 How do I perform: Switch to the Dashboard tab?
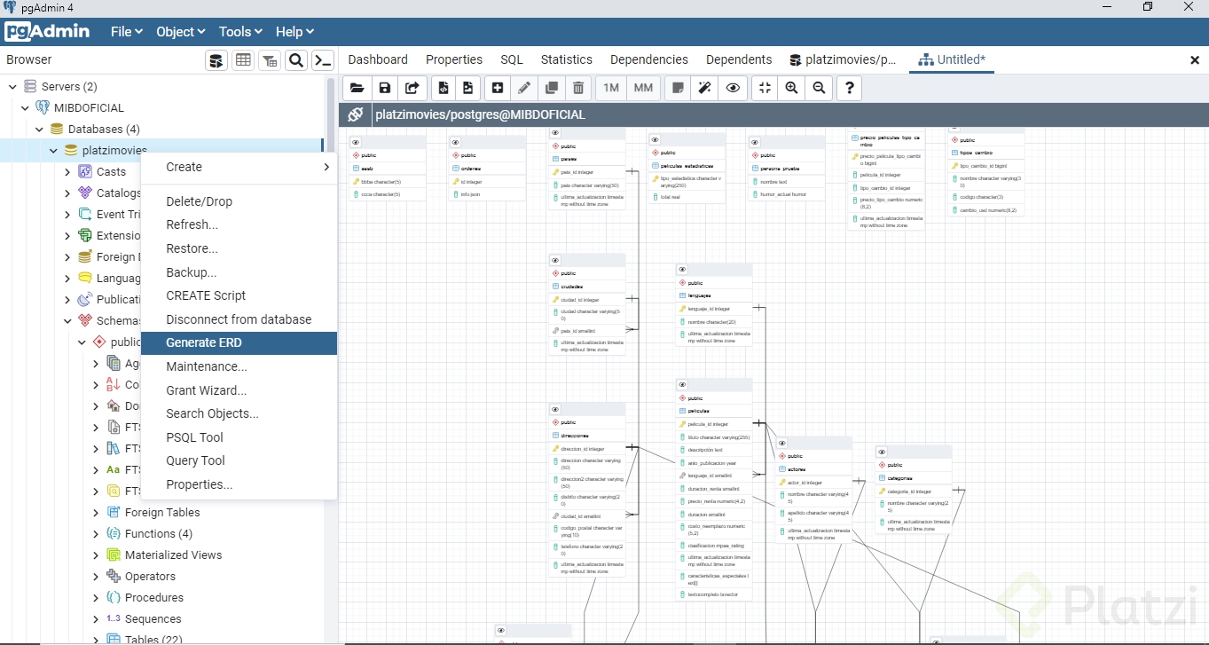point(378,59)
